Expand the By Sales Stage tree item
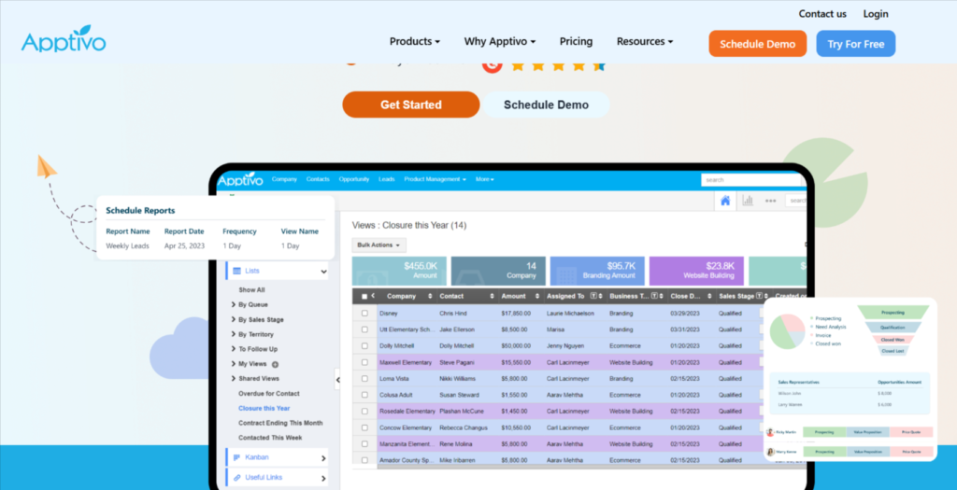Viewport: 957px width, 490px height. (233, 319)
